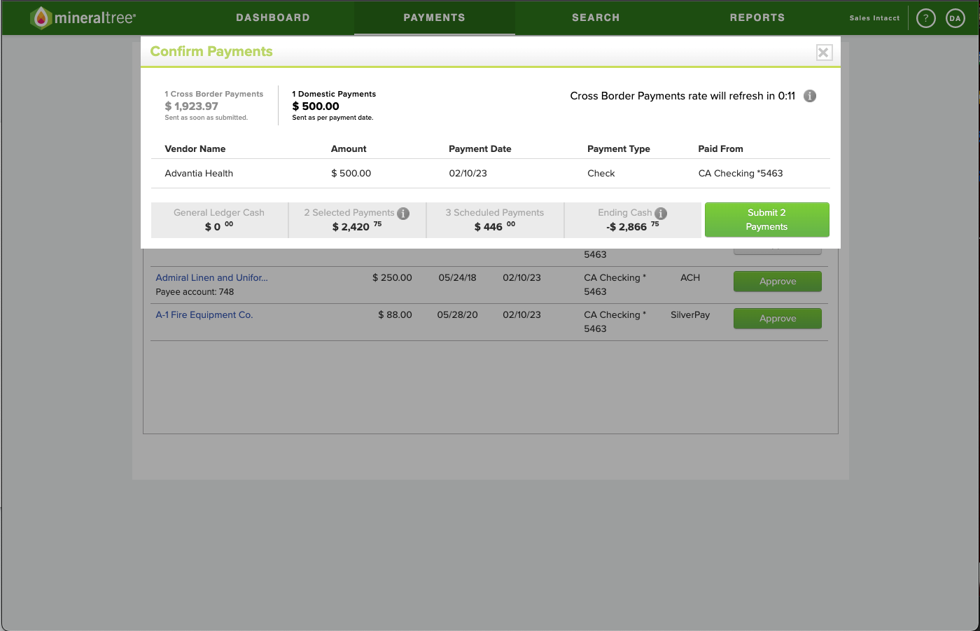Image resolution: width=980 pixels, height=631 pixels.
Task: Approve the Admiral Linen payment
Action: (777, 282)
